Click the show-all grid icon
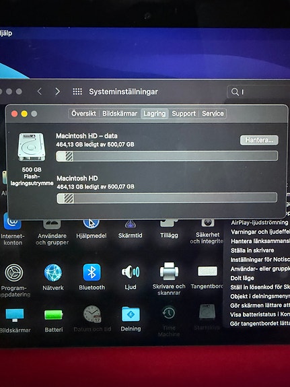This screenshot has width=290, height=387. [x=77, y=92]
